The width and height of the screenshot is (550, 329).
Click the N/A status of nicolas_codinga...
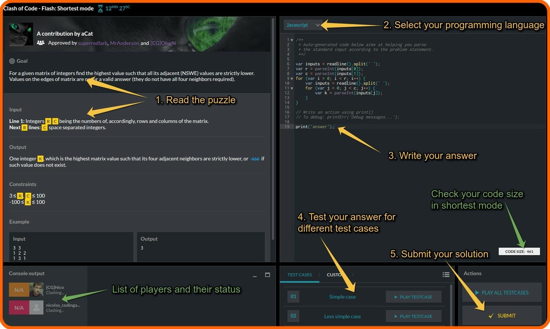(19, 307)
